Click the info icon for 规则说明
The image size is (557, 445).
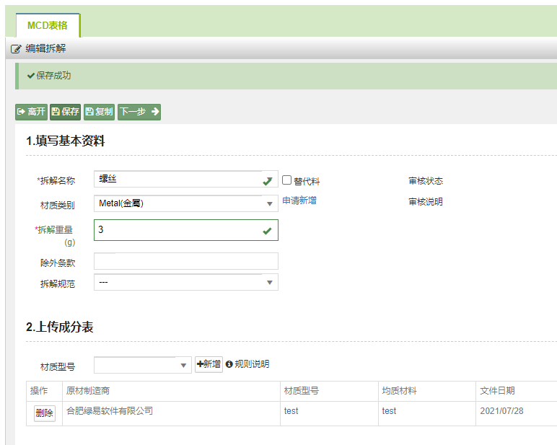click(x=229, y=364)
